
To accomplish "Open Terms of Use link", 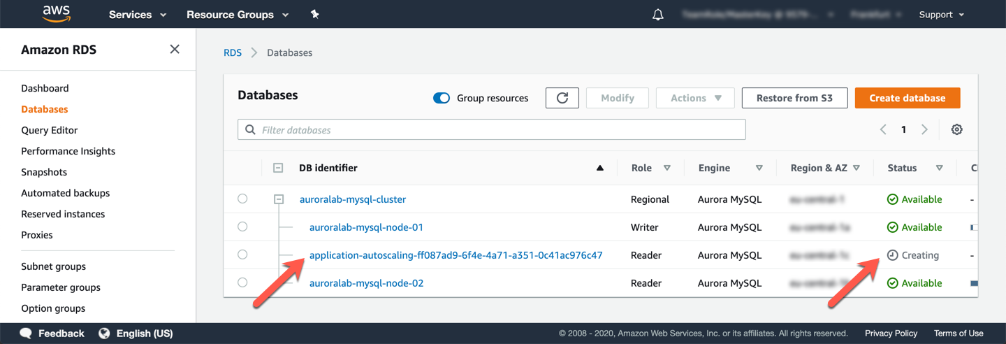I will coord(958,334).
